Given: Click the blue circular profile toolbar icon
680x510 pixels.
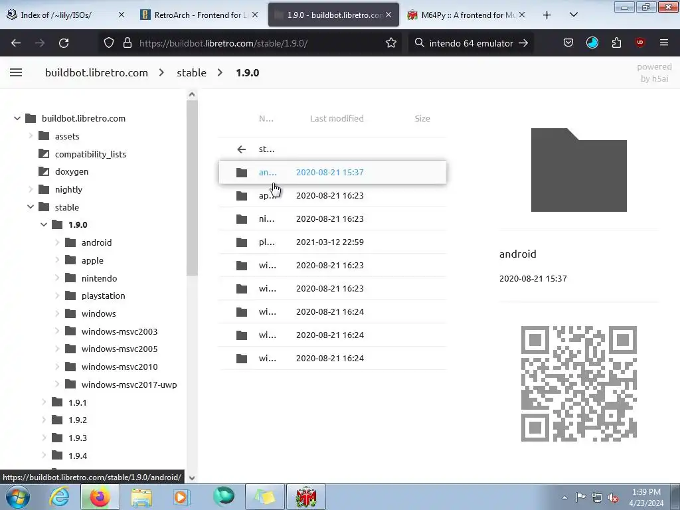Looking at the screenshot, I should tap(592, 42).
